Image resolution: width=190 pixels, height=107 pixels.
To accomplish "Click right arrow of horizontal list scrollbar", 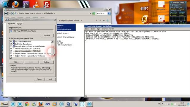I will coord(50,58).
